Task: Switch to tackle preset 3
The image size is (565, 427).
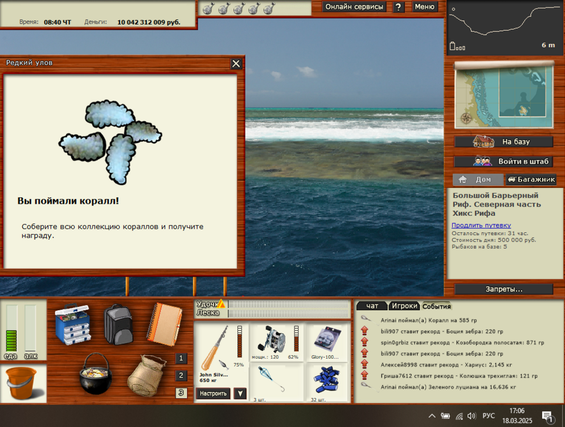Action: pos(181,392)
